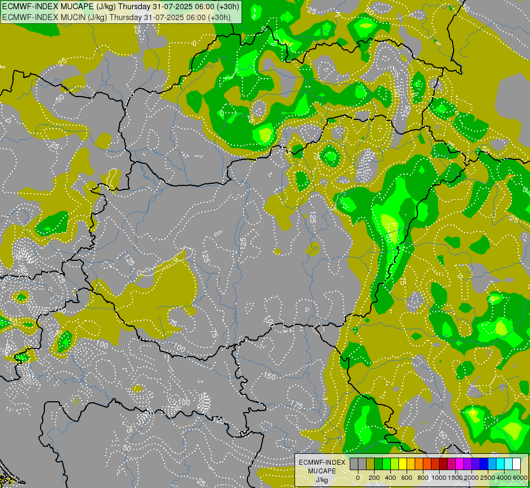This screenshot has width=530, height=488.
Task: Select the violet-purple legend swatch
Action: click(x=468, y=464)
